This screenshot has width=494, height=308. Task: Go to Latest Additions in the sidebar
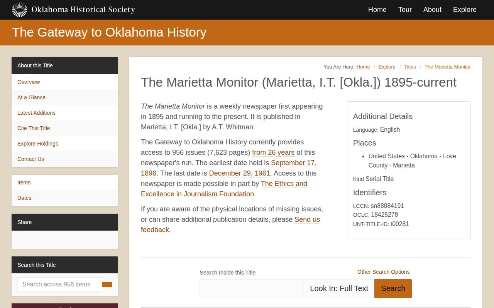64,113
